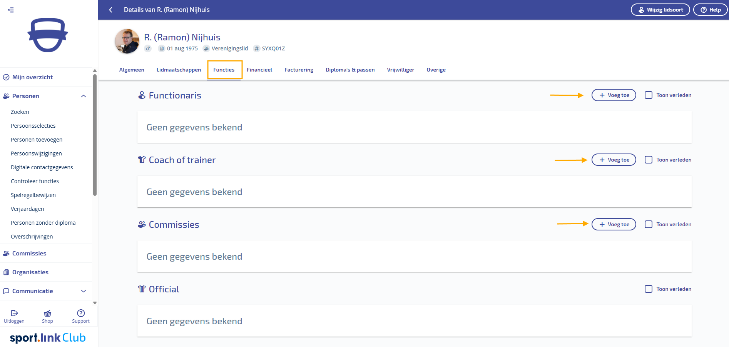
Task: Add Commissies entry with Voeg toe
Action: pos(614,224)
